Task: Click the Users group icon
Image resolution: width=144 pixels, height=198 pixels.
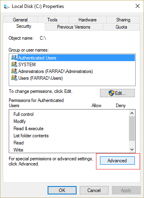Action: (14, 78)
